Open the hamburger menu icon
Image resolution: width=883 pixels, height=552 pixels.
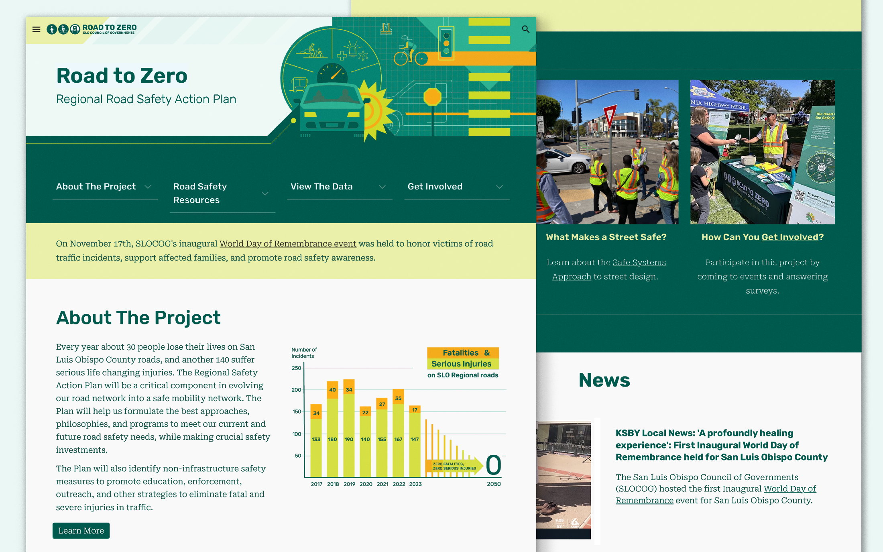tap(36, 29)
